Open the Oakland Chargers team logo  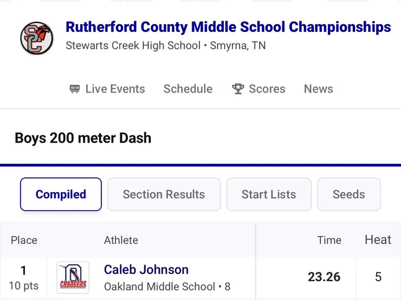(x=73, y=278)
